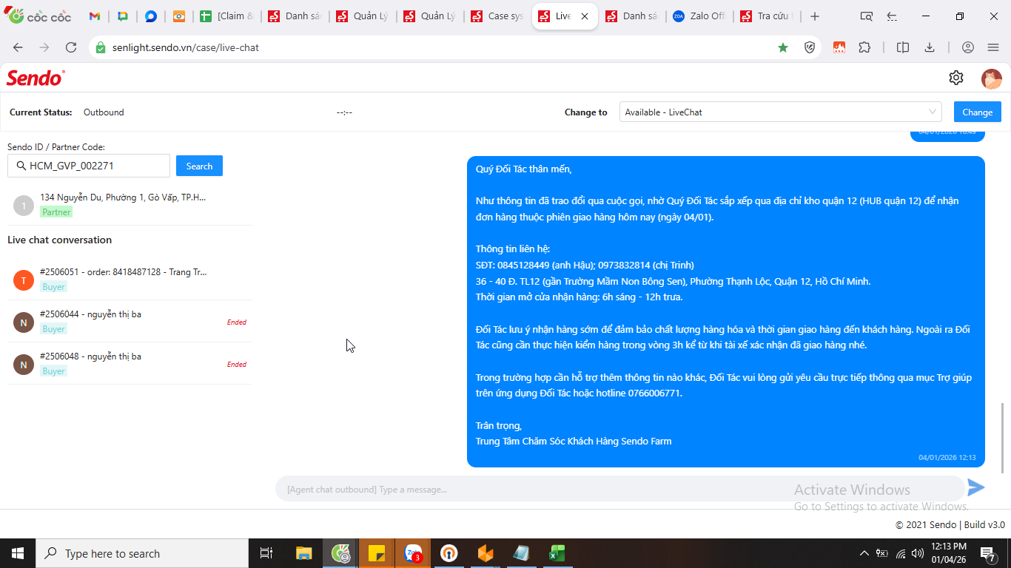Viewport: 1011px width, 568px height.
Task: Open the user avatar menu
Action: [991, 78]
